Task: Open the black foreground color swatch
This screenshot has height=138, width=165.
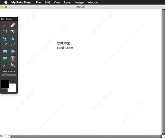Action: 5,84
